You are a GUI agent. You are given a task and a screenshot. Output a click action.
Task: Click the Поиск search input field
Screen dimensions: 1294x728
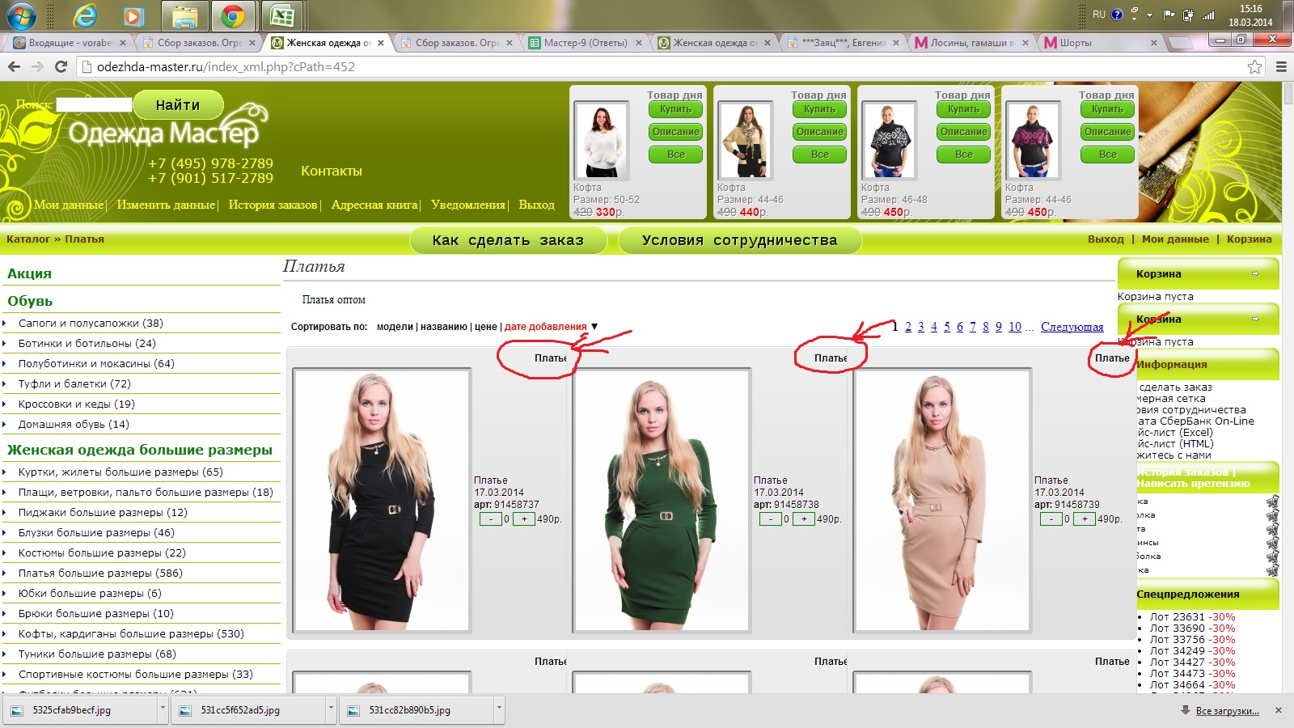click(94, 104)
